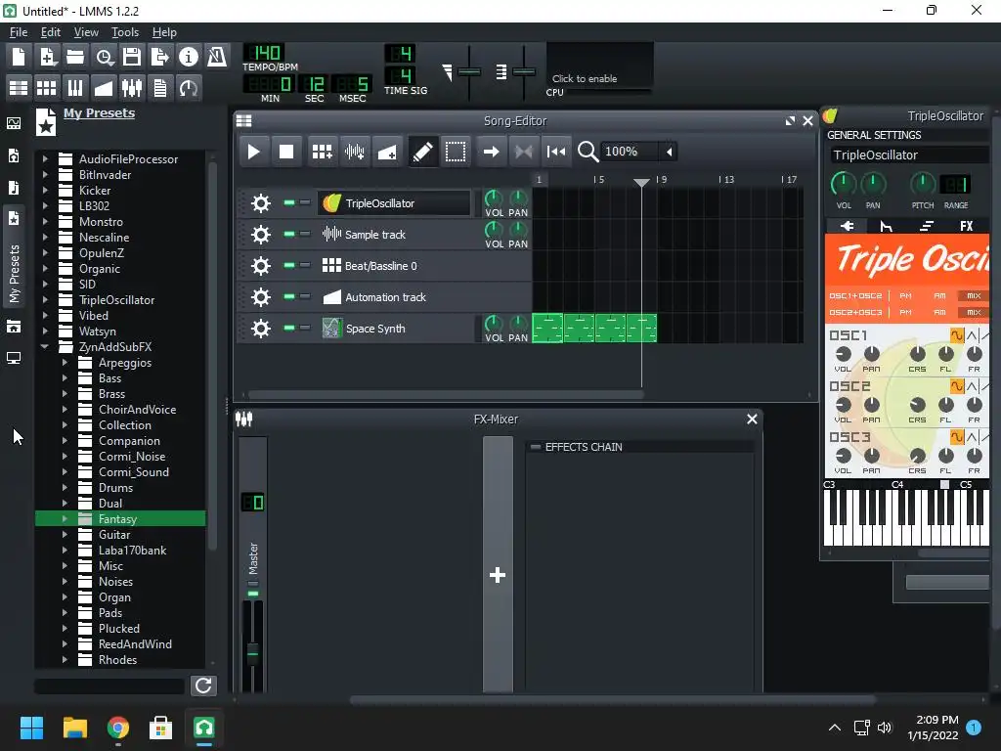Click the skip to start button in the Song-Editor
The image size is (1001, 751).
click(x=556, y=152)
